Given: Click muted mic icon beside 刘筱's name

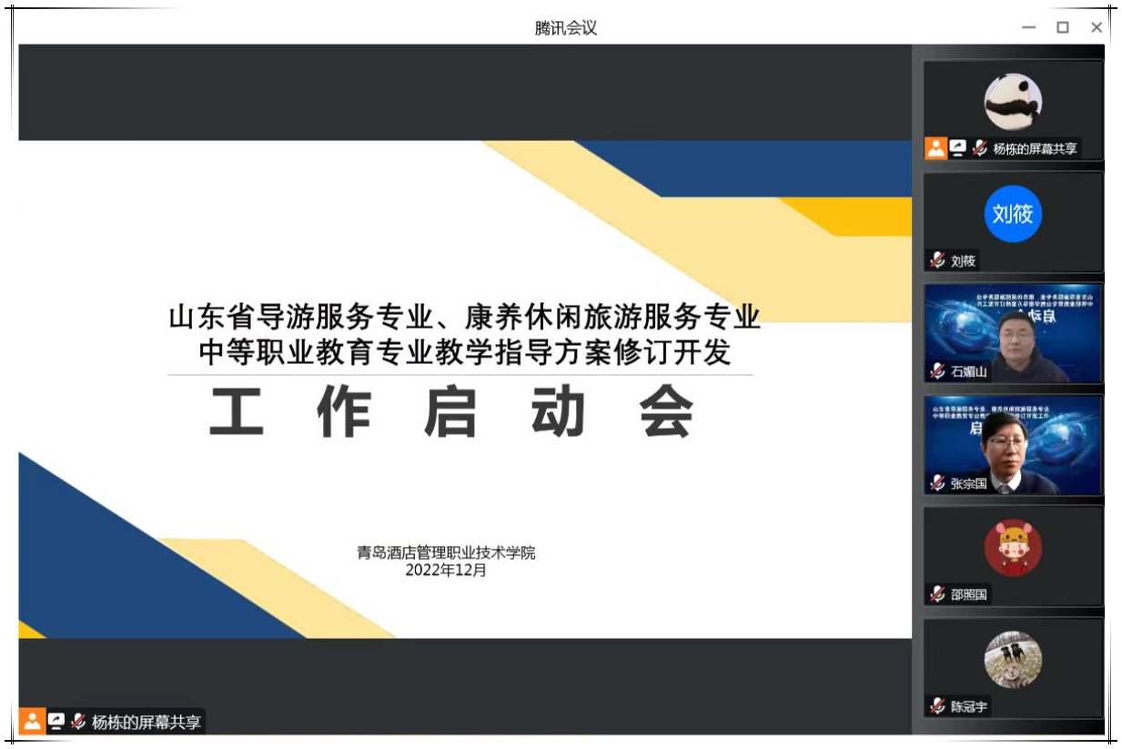Looking at the screenshot, I should click(937, 261).
